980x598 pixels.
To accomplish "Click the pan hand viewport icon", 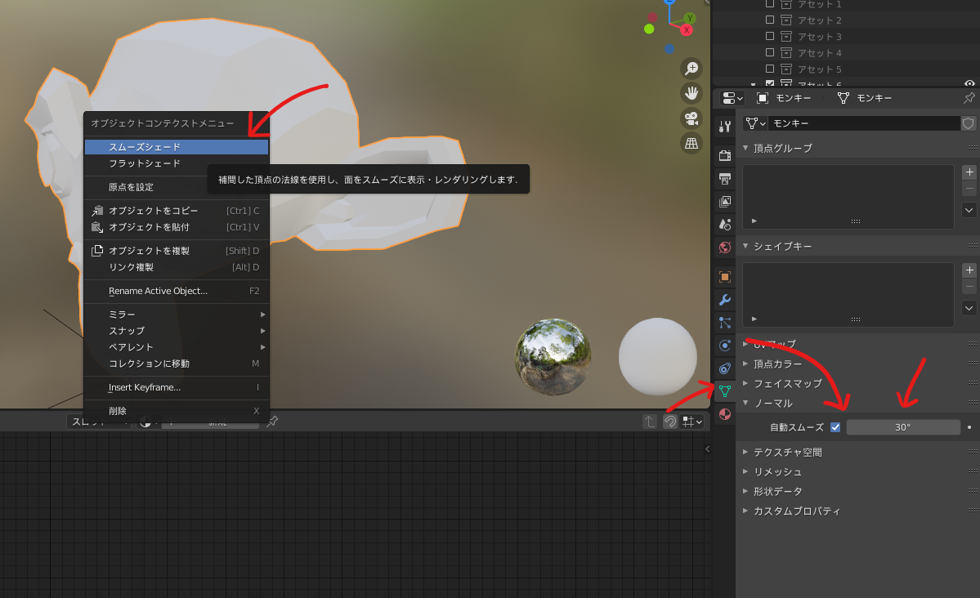I will click(691, 93).
